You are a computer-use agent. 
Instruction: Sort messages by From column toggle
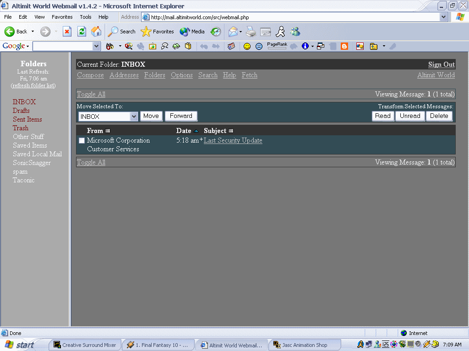click(x=108, y=131)
